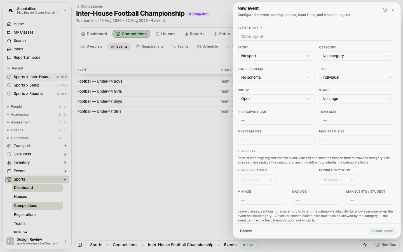
Task: Open the Overview sub-tab
Action: (92, 46)
